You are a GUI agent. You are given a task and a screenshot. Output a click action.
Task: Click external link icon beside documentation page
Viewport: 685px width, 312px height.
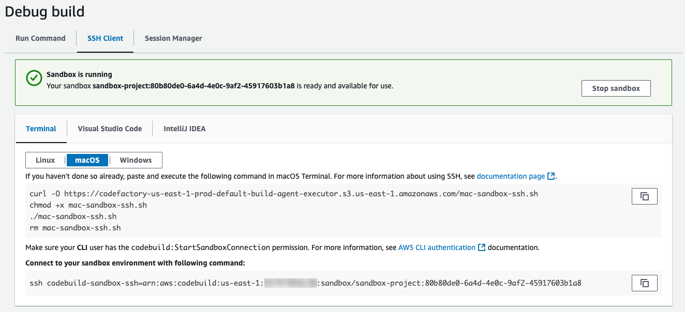[x=550, y=176]
